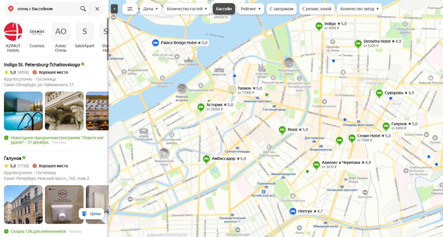The height and width of the screenshot is (237, 443).
Task: Select Cosmos hotel group logo
Action: [37, 32]
